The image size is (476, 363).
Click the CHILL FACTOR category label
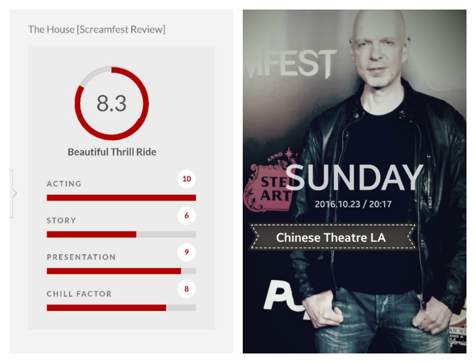(x=79, y=294)
